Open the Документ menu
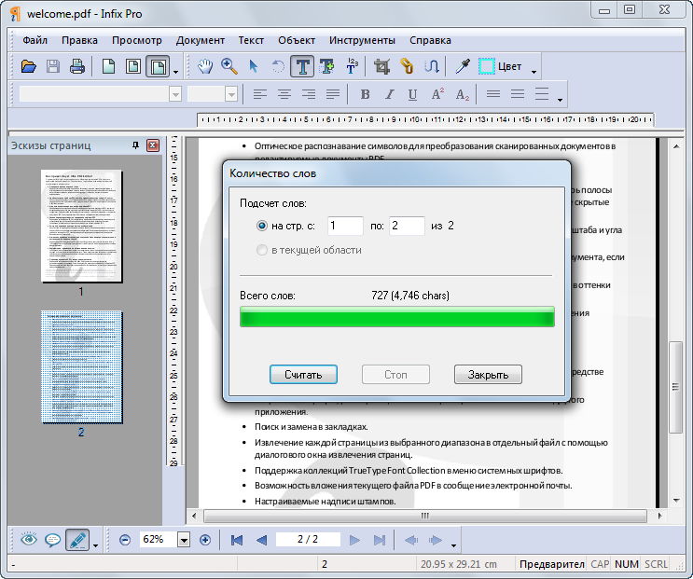 click(201, 40)
